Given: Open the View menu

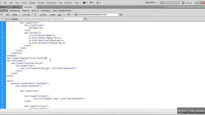Looking at the screenshot, I should pos(17,3).
